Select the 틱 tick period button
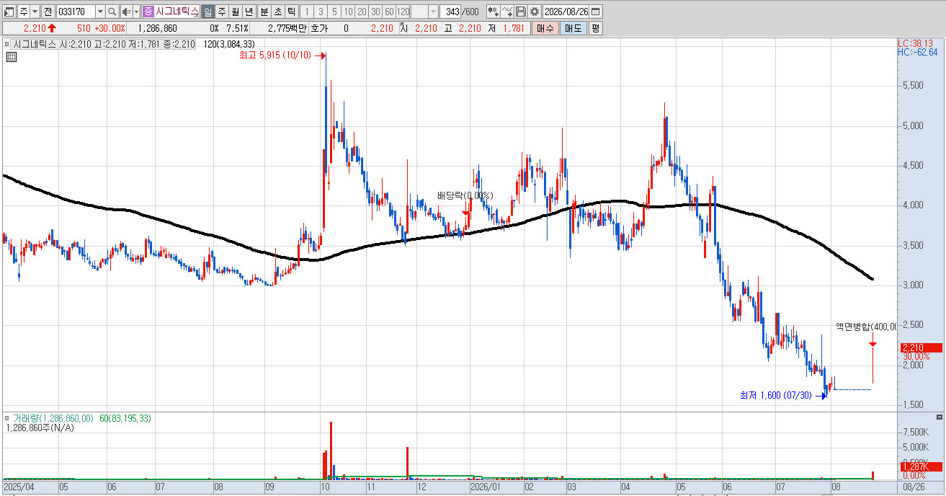 (x=291, y=12)
